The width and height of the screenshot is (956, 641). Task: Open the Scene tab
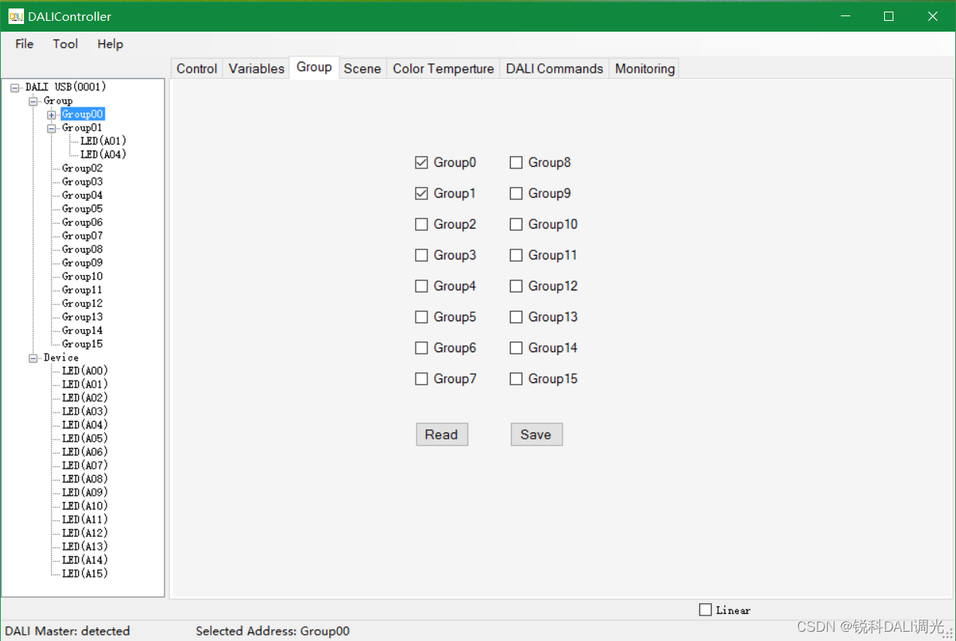pyautogui.click(x=362, y=69)
